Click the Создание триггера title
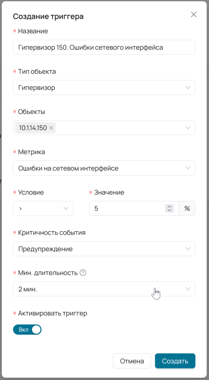 pos(48,16)
